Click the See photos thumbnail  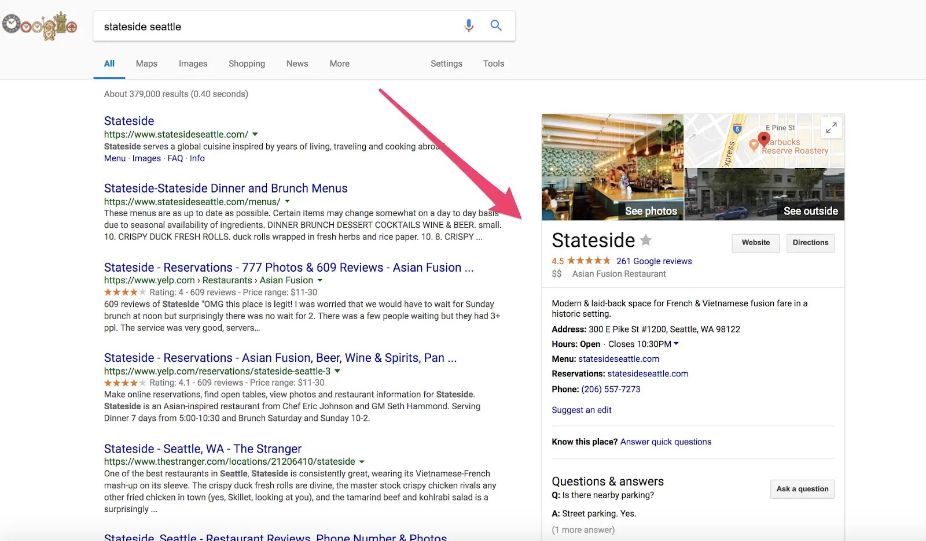(612, 167)
